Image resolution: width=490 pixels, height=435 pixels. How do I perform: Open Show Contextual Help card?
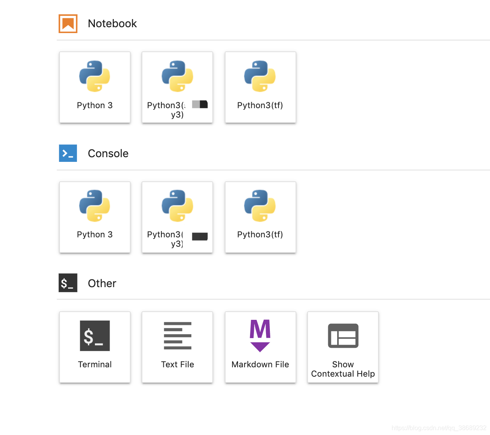click(343, 347)
